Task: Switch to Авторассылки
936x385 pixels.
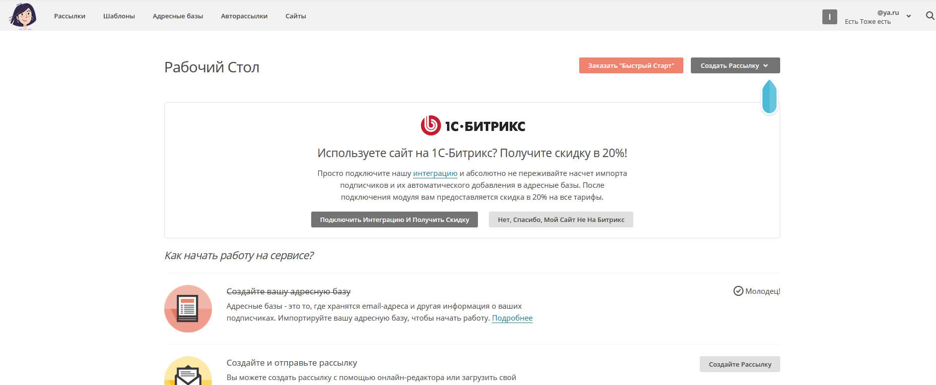Action: point(244,16)
